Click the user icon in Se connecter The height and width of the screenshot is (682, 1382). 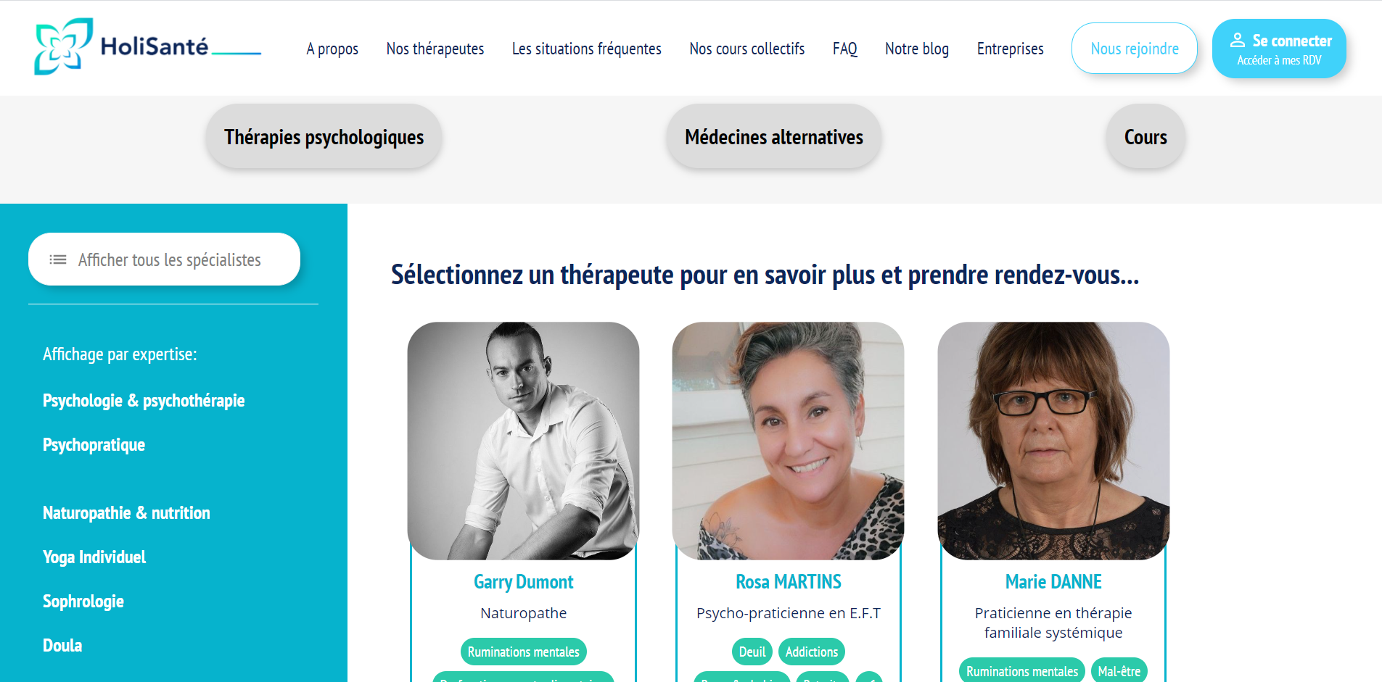(x=1238, y=41)
